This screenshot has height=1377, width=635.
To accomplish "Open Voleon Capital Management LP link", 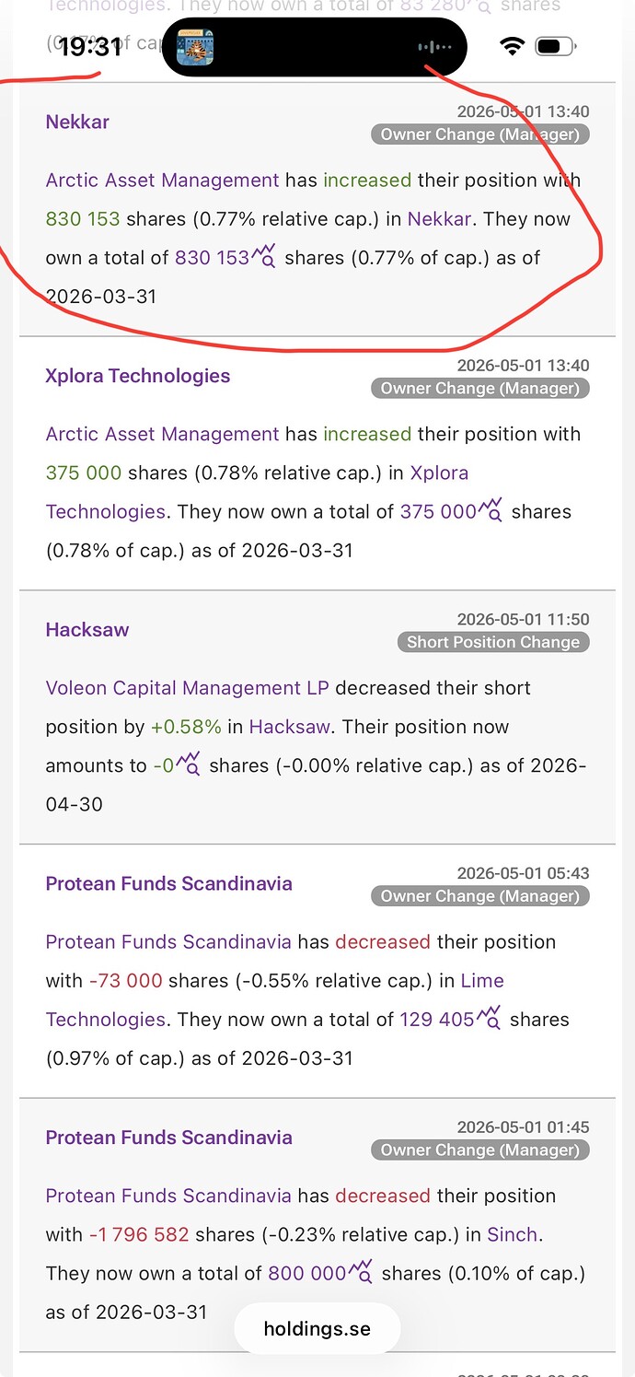I will 188,688.
